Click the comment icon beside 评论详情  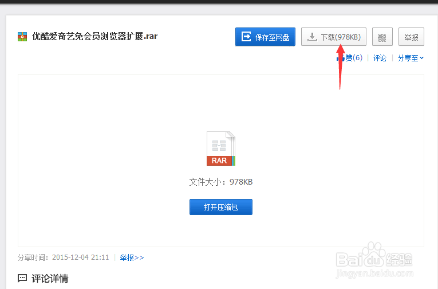22,278
